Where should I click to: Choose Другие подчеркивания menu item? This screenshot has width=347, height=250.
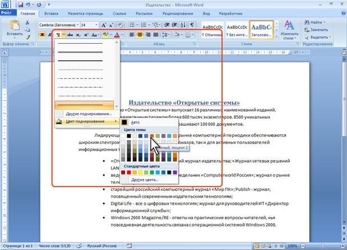[x=89, y=114]
